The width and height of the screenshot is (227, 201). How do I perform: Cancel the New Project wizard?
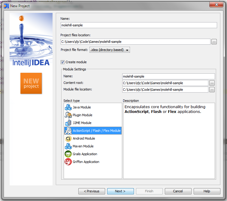pos(178,191)
